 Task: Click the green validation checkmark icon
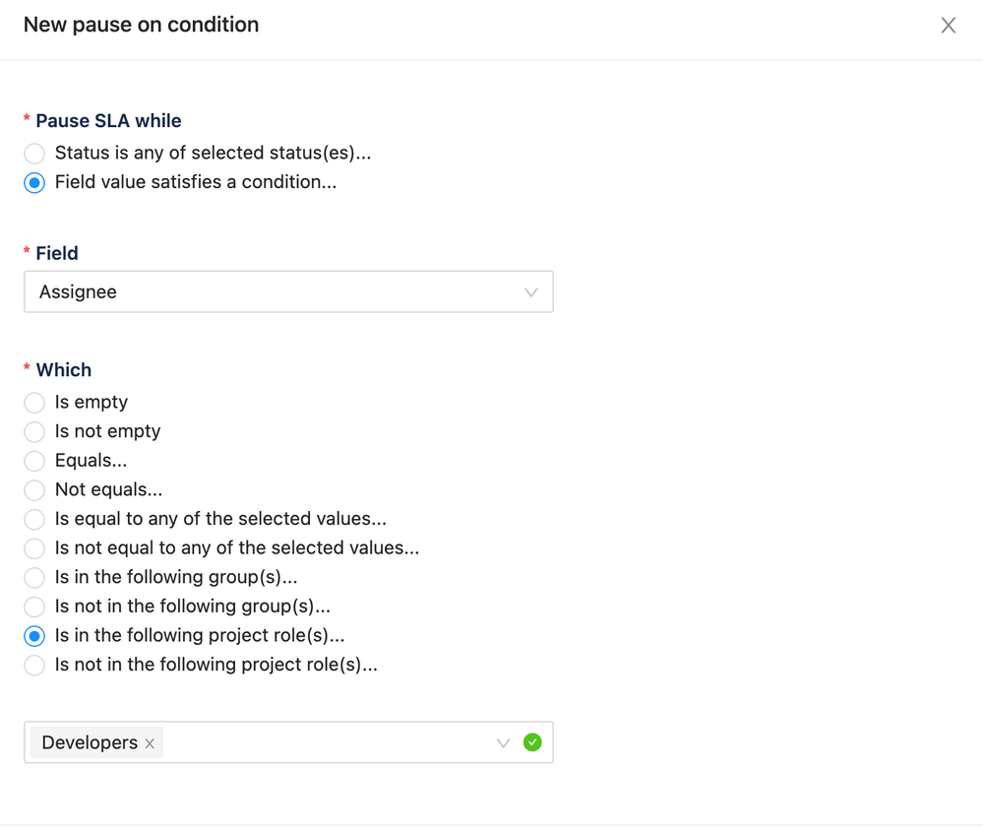pos(532,742)
